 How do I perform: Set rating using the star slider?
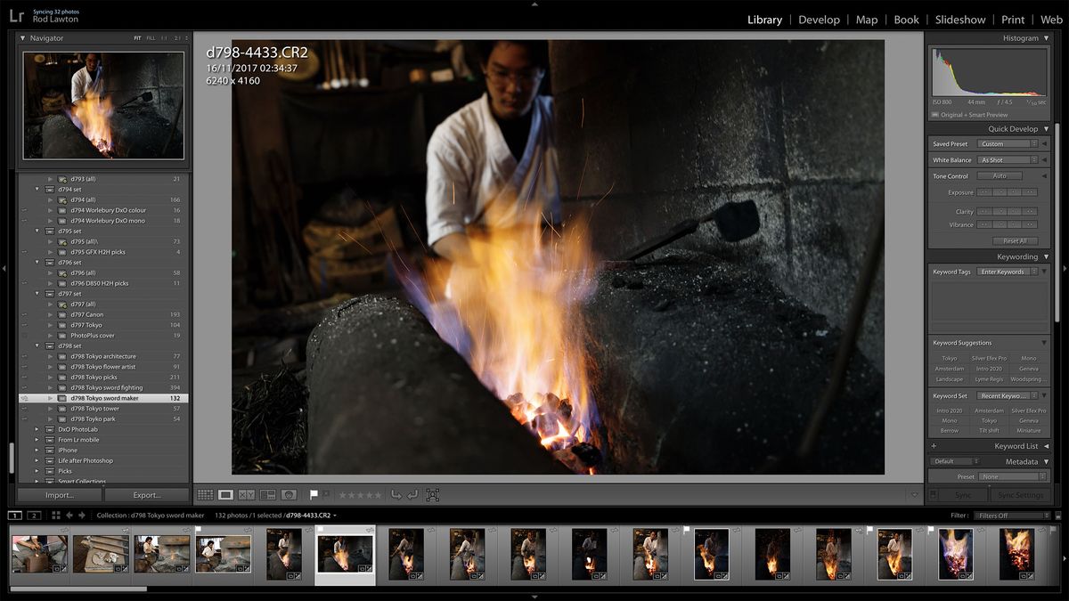pyautogui.click(x=360, y=495)
